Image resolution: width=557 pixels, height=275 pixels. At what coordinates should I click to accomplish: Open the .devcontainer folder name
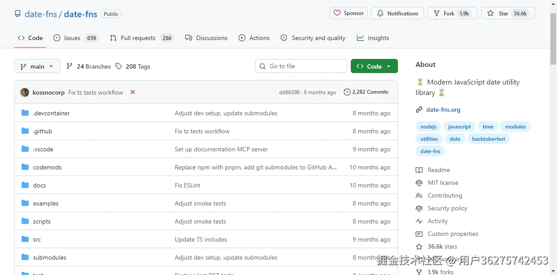52,113
